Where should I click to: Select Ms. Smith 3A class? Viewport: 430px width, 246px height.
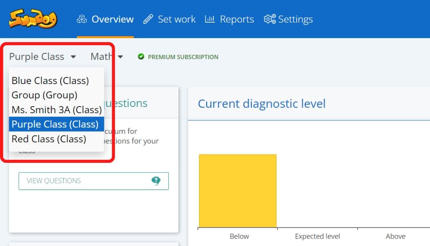(57, 109)
